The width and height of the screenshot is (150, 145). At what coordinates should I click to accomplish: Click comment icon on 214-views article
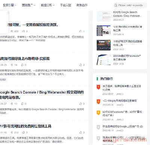[x=24, y=132]
